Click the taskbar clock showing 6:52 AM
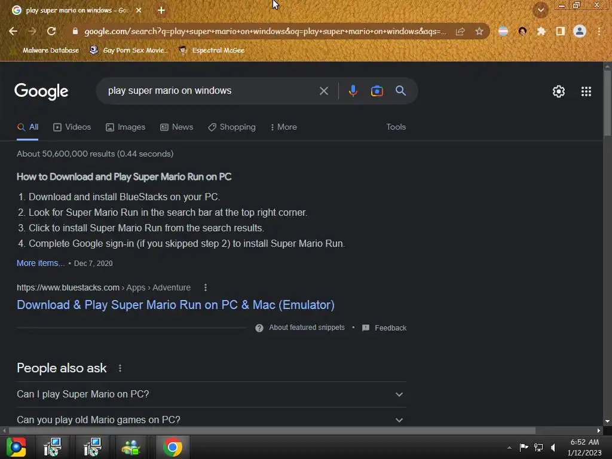This screenshot has width=612, height=459. click(x=585, y=447)
